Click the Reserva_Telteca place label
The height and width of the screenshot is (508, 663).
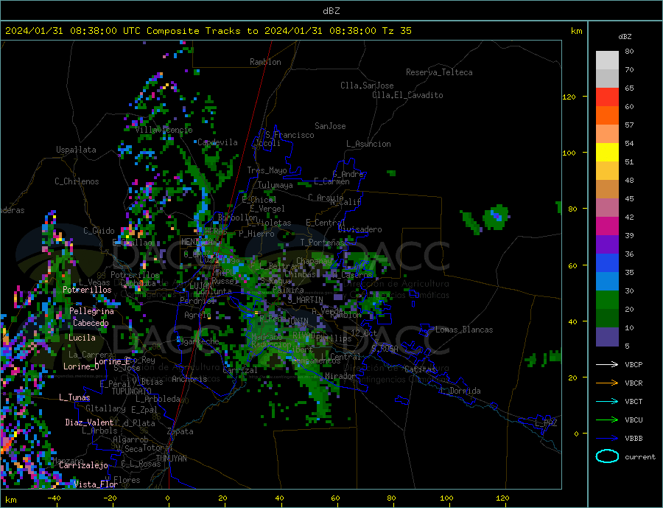439,72
